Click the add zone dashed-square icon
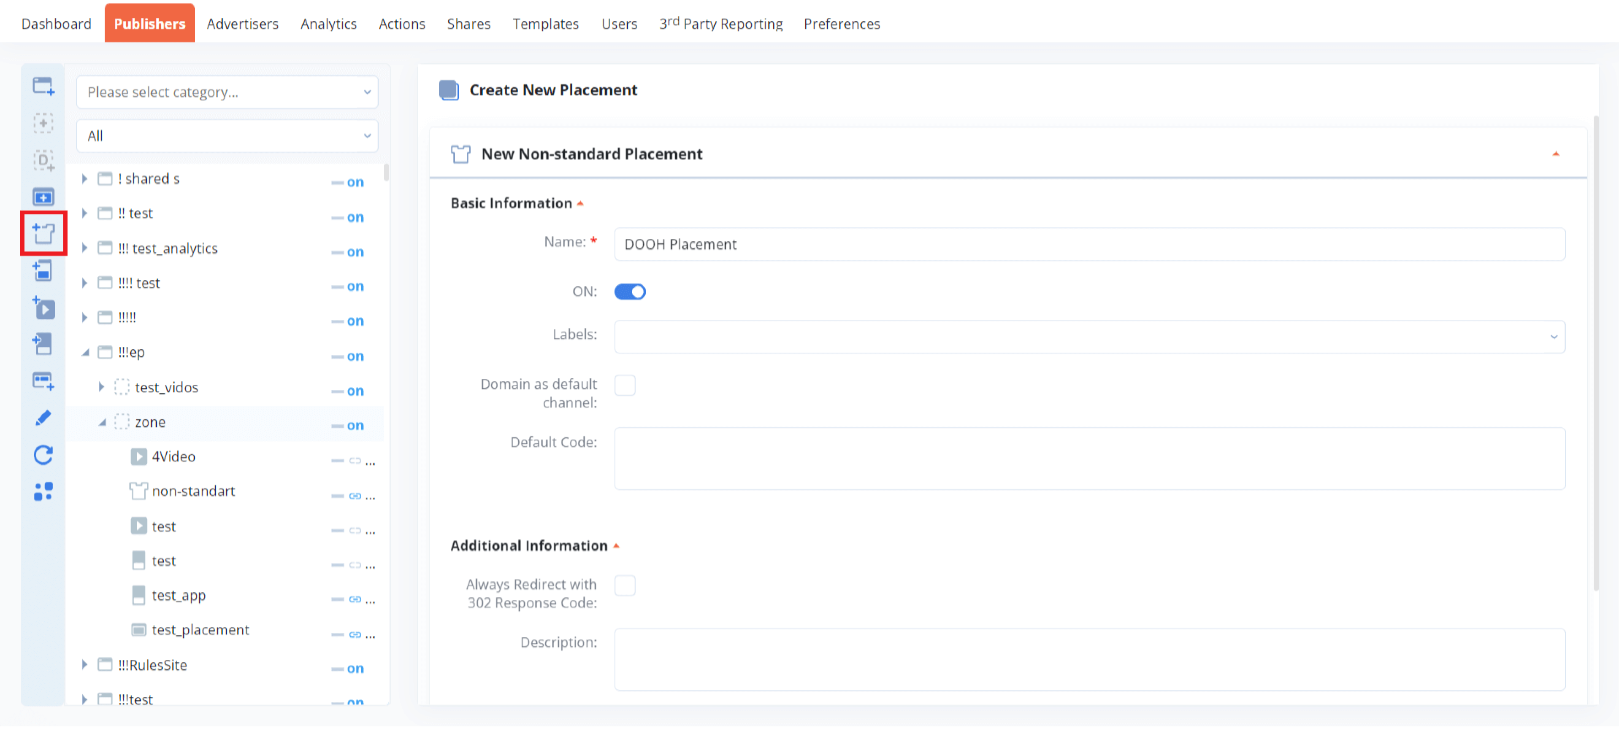1619x750 pixels. 43,123
